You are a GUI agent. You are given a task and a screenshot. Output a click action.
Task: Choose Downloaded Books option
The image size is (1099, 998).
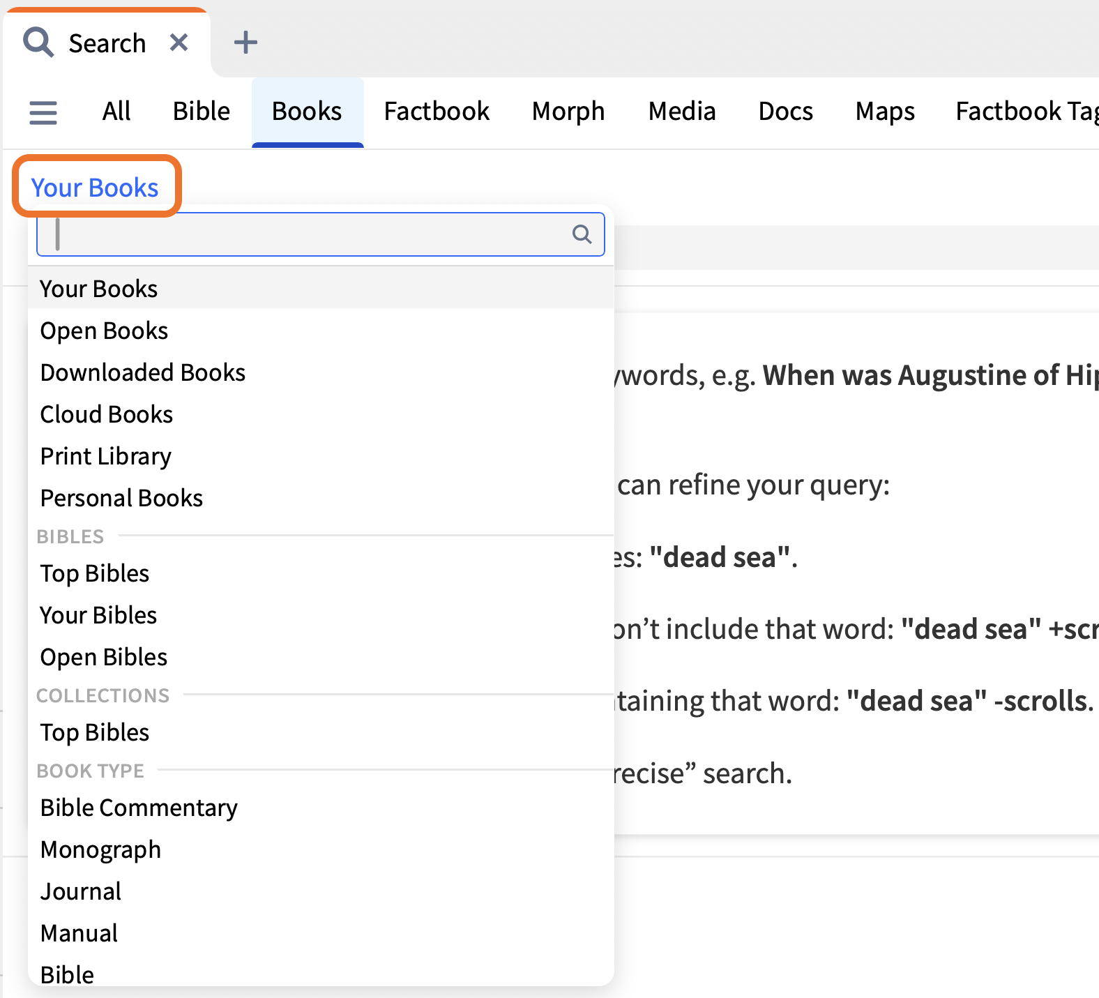click(321, 372)
